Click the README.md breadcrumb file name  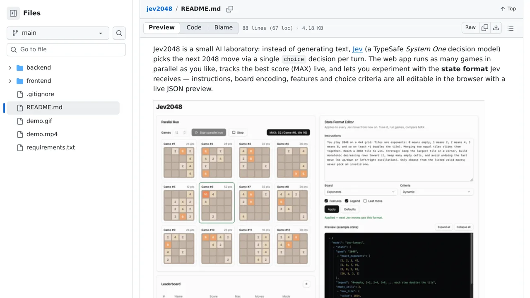click(201, 9)
